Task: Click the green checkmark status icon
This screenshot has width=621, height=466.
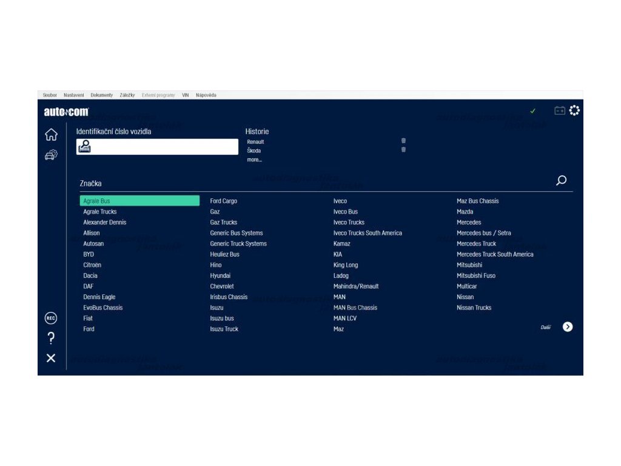Action: pyautogui.click(x=532, y=111)
